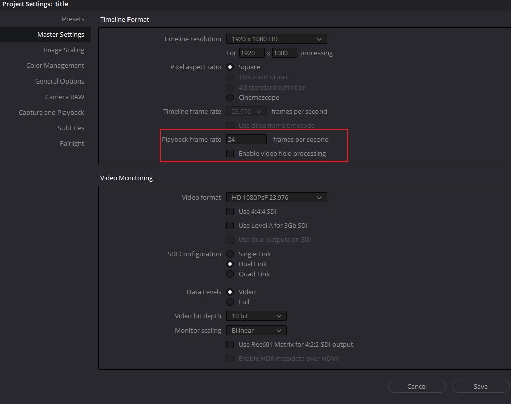Open Color Management settings
The image size is (511, 404).
point(55,66)
